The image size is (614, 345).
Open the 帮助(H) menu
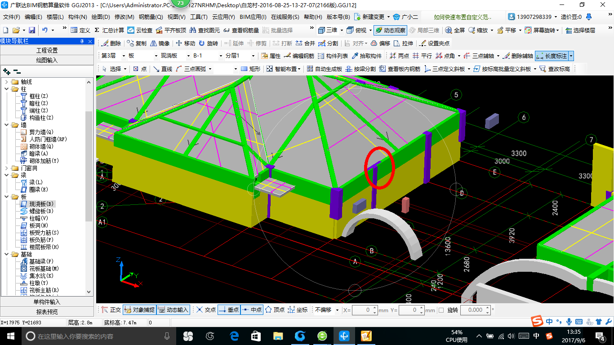(313, 17)
